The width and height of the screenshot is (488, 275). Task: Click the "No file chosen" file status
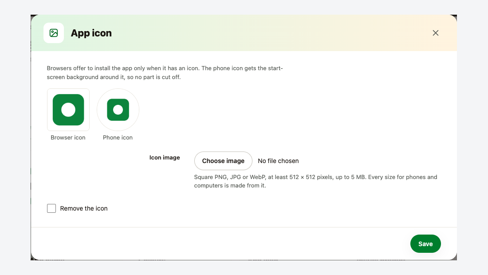(x=278, y=161)
